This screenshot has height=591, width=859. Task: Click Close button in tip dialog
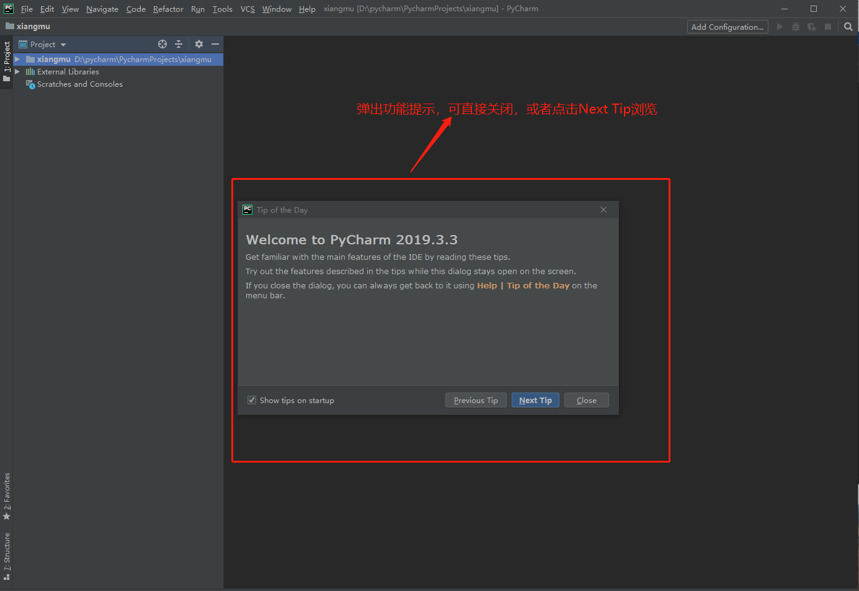point(587,400)
